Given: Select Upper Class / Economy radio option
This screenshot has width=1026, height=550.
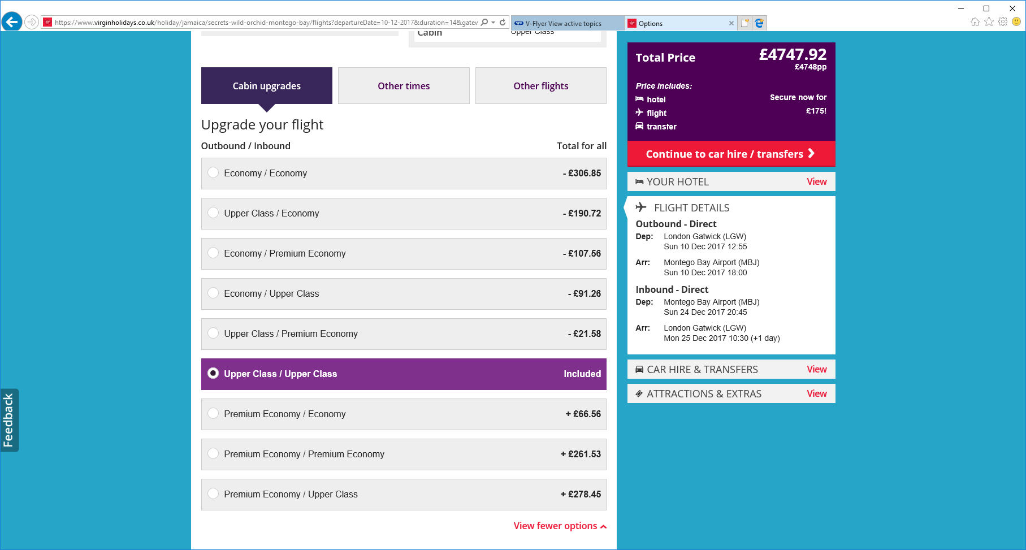Looking at the screenshot, I should point(213,213).
